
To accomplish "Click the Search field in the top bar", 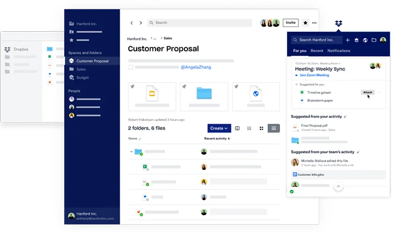I will [200, 23].
